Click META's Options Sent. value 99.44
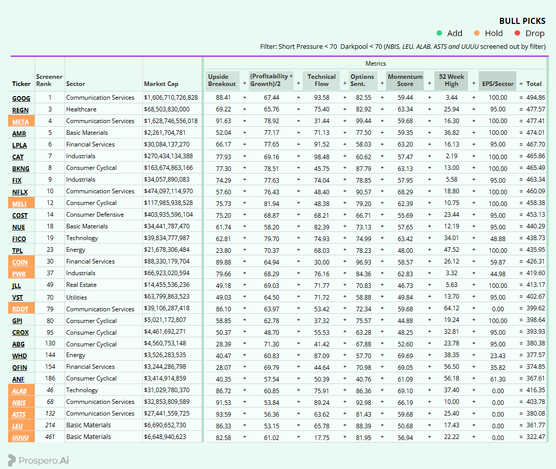 363,121
